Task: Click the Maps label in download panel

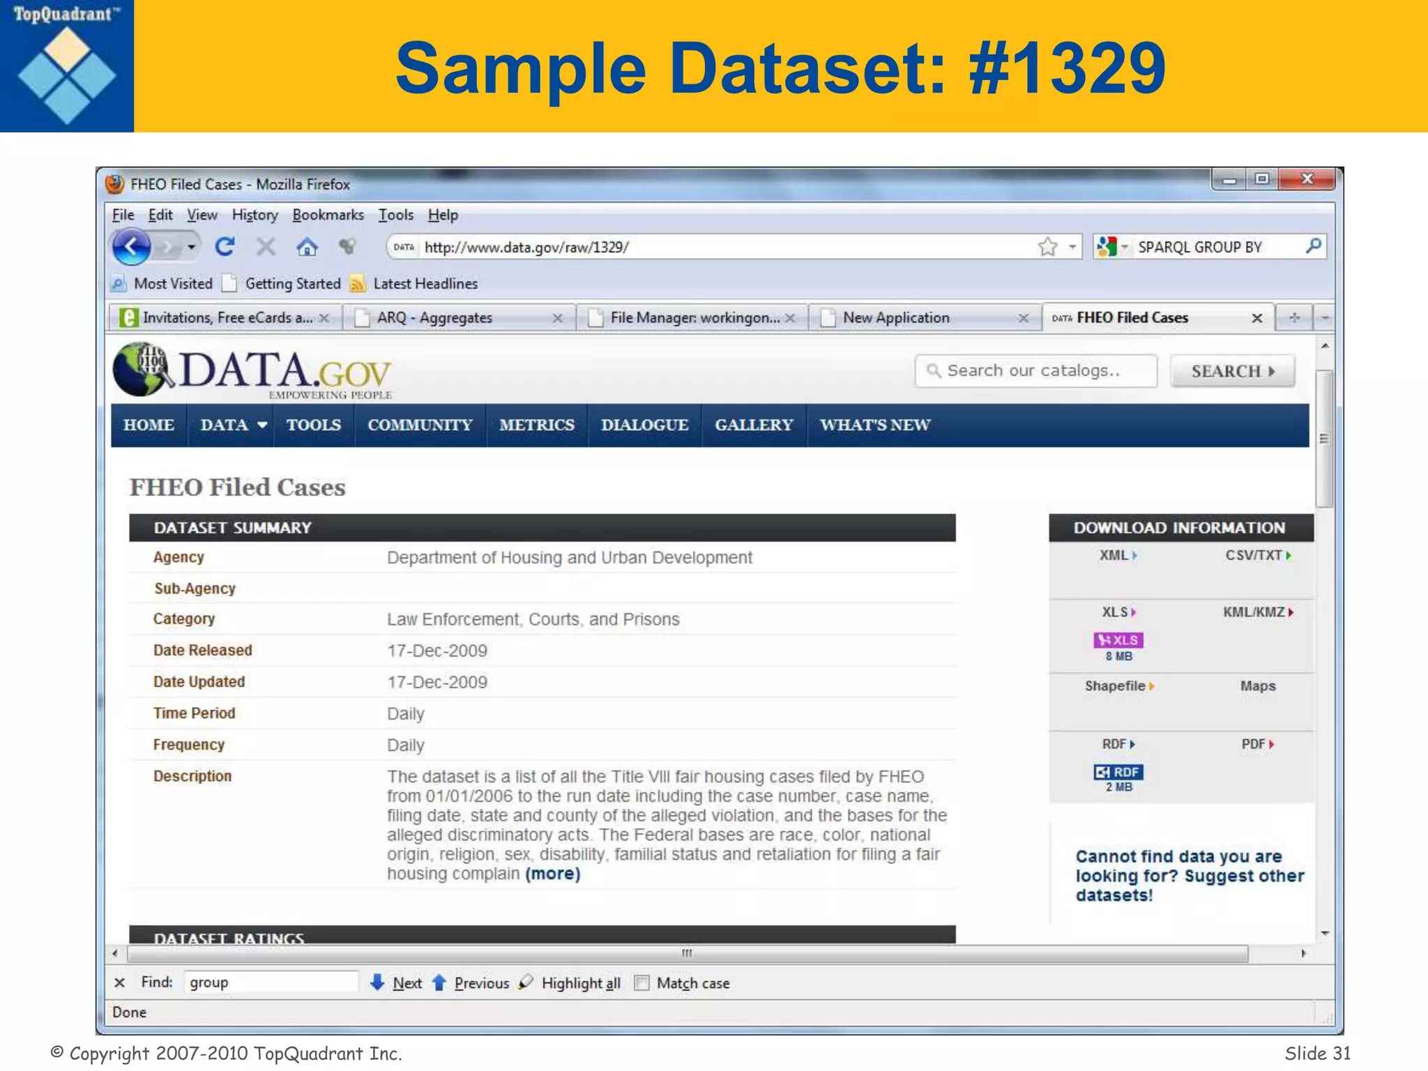Action: coord(1257,686)
